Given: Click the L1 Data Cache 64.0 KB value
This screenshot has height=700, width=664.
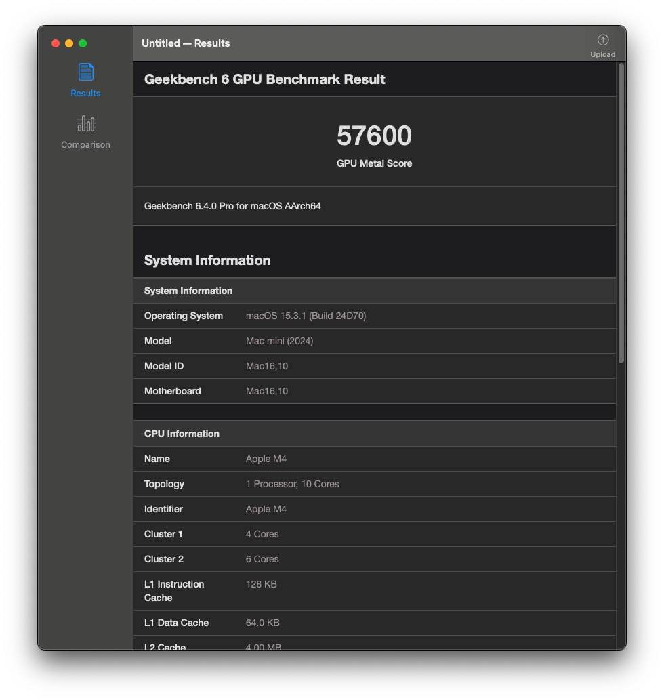Looking at the screenshot, I should pos(262,623).
